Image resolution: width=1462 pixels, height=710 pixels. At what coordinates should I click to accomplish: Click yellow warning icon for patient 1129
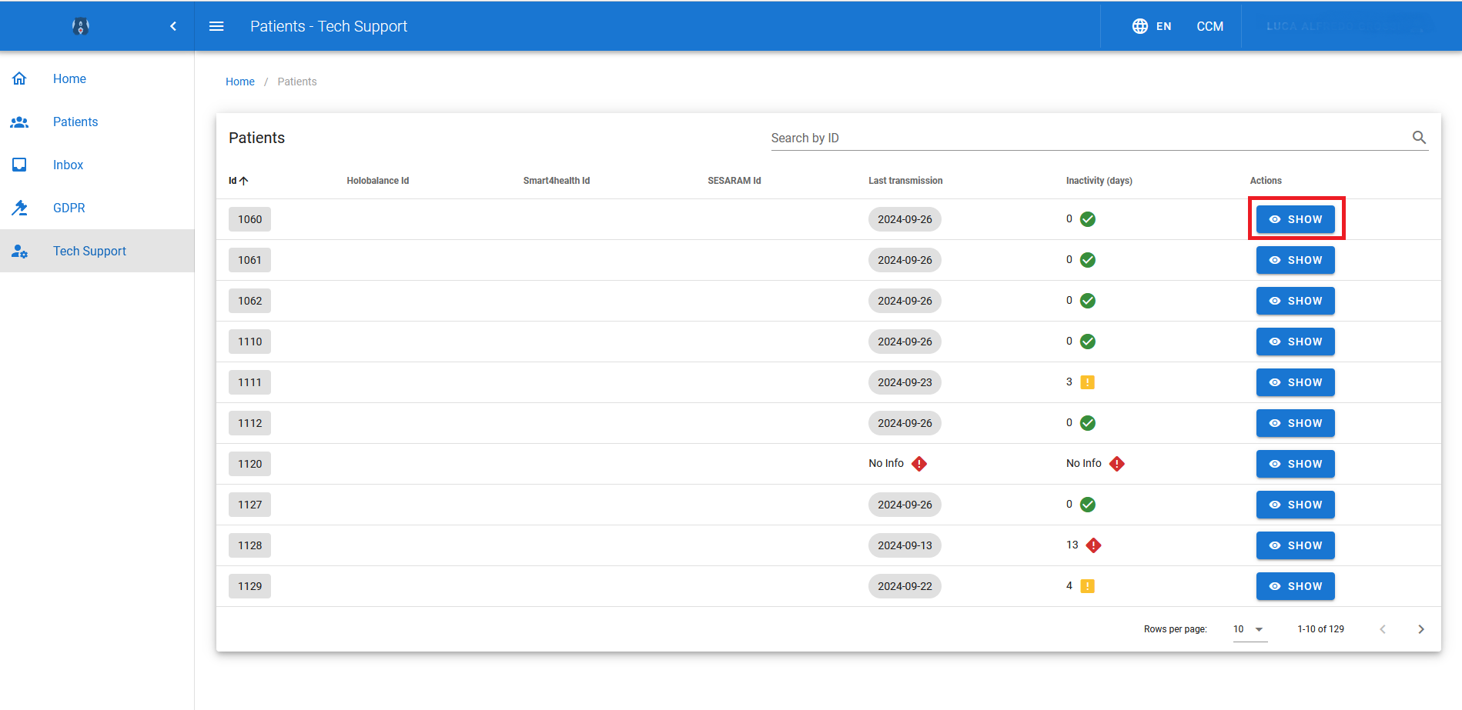tap(1088, 586)
